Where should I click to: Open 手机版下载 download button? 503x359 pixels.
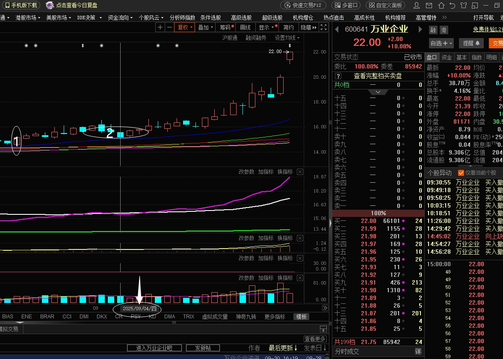(21, 5)
